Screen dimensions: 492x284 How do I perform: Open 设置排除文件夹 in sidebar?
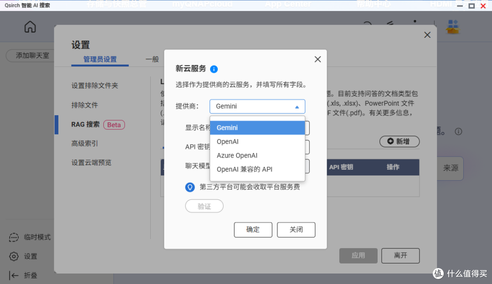pyautogui.click(x=95, y=85)
